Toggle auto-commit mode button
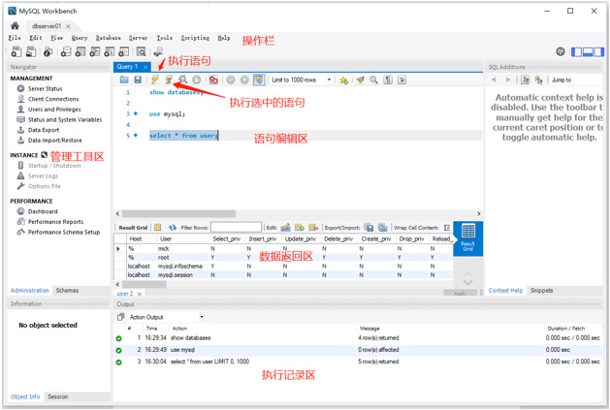This screenshot has height=410, width=610. click(x=259, y=79)
